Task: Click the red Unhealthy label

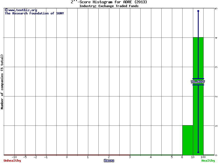Action: [x=12, y=161]
